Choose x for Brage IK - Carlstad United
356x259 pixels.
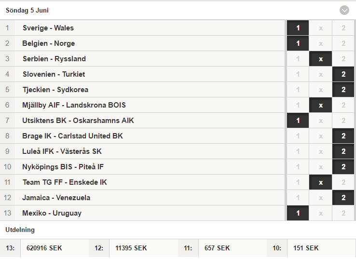click(x=321, y=136)
